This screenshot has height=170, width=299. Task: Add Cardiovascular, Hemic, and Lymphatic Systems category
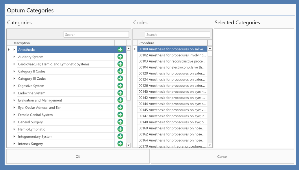pyautogui.click(x=120, y=64)
